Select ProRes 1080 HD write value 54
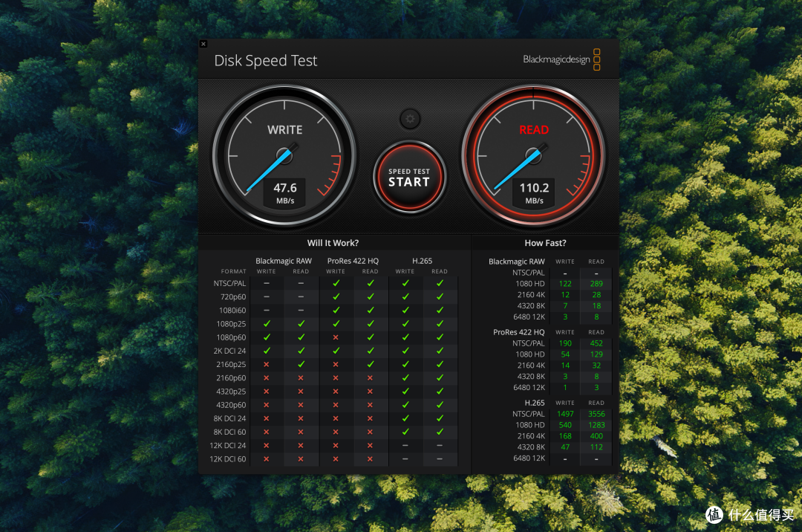The width and height of the screenshot is (802, 532). click(565, 354)
